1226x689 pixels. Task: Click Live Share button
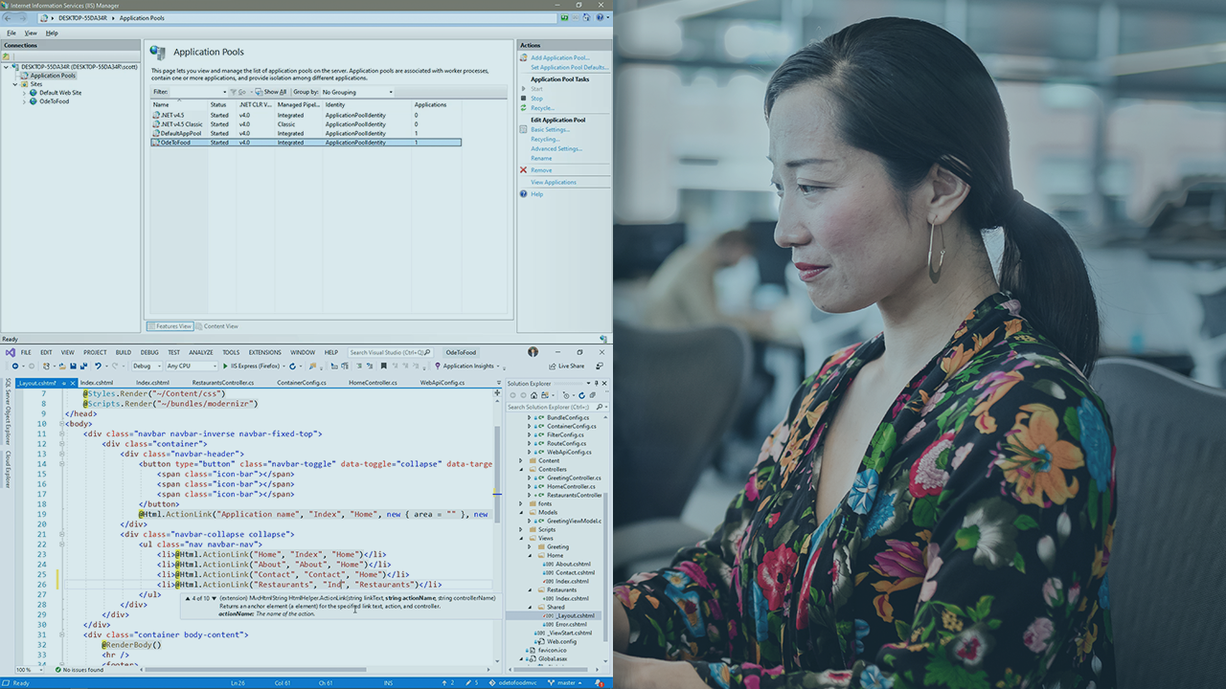coord(565,366)
